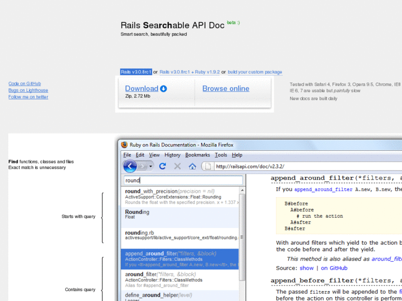Screen dimensions: 402x301
Task: Select the rounding.rb search result
Action: (x=180, y=238)
